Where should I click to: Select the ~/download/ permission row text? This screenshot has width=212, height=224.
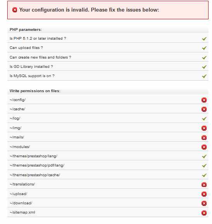[x=21, y=203]
